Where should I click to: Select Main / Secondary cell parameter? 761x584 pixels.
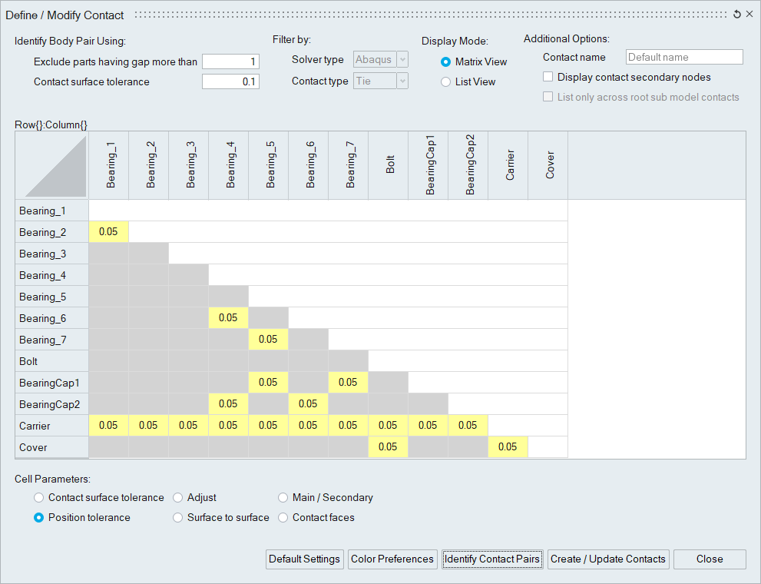[283, 498]
